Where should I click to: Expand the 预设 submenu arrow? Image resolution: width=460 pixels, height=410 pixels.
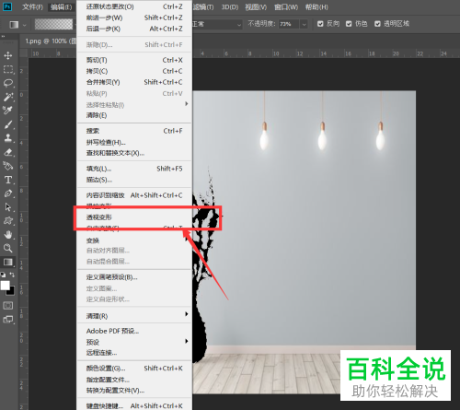187,341
